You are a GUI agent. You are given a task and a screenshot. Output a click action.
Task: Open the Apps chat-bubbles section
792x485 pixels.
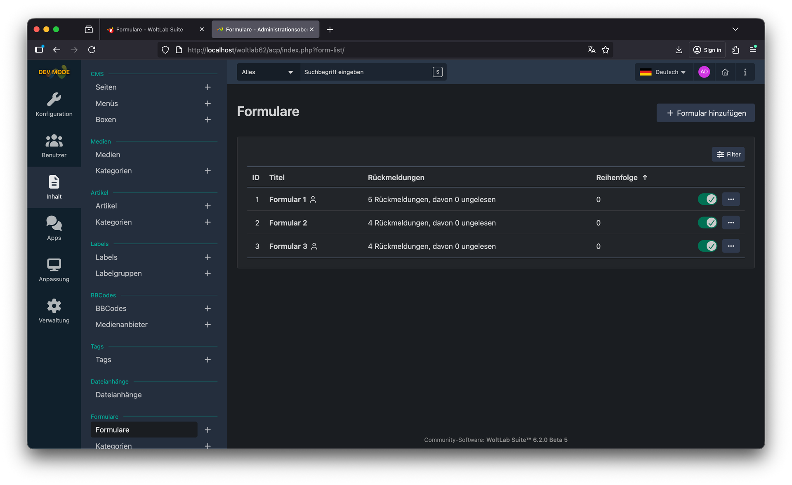coord(54,228)
